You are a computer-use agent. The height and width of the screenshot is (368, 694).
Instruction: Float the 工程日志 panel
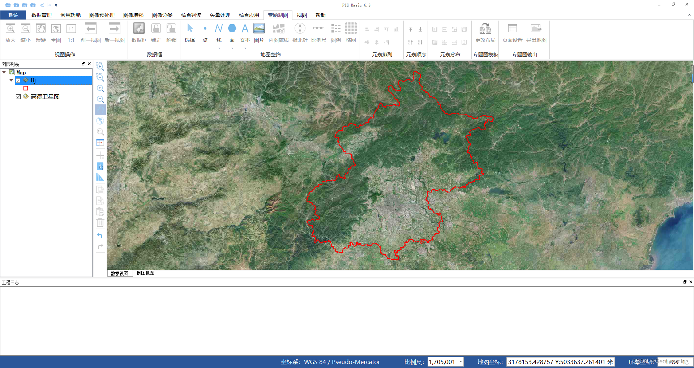[x=685, y=282]
